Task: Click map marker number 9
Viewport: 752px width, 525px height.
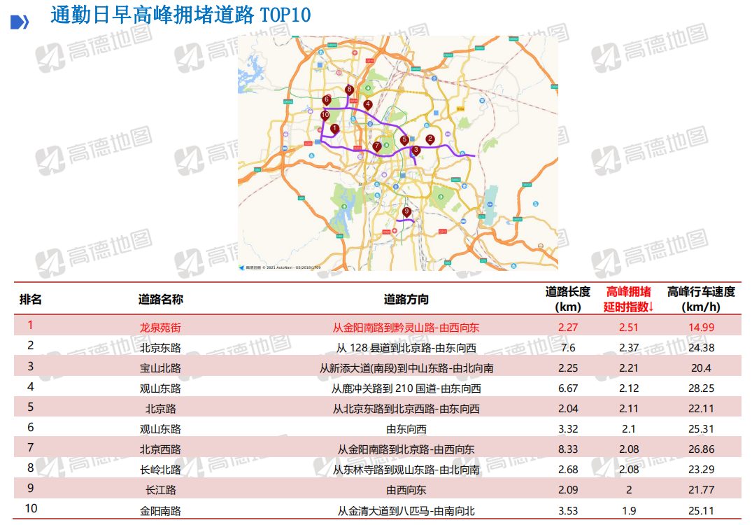Action: click(406, 212)
